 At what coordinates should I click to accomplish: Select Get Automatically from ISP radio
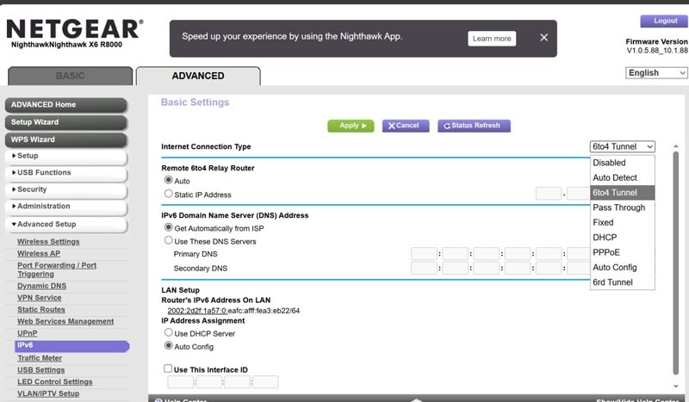pos(168,227)
